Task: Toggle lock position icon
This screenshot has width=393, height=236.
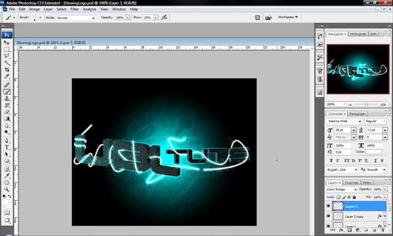Action: (349, 197)
